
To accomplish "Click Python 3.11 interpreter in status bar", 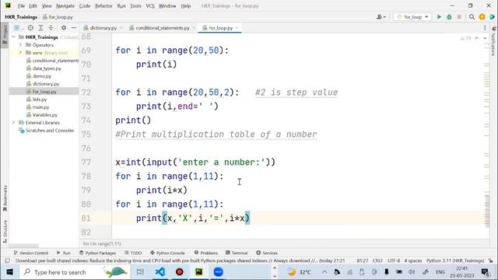I will [454, 261].
